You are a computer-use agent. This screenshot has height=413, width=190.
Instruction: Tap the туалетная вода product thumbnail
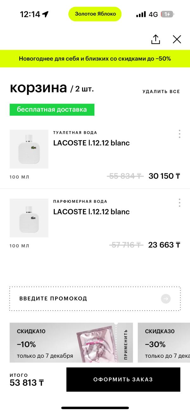click(29, 149)
